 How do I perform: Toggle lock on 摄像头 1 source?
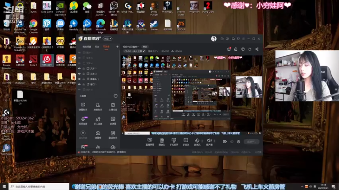(83, 79)
